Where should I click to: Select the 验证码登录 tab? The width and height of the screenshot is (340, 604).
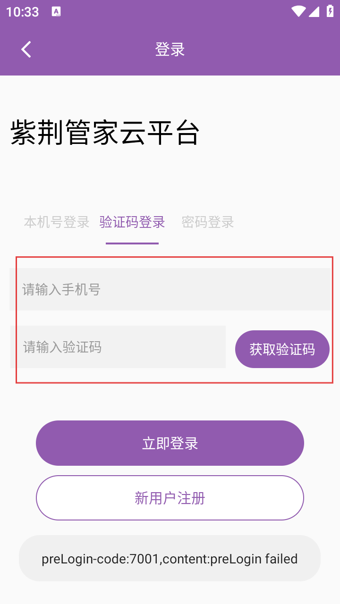(x=132, y=222)
